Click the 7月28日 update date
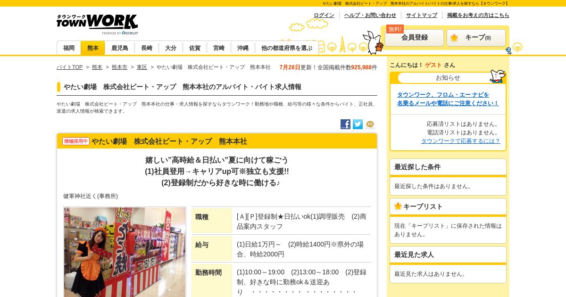The height and width of the screenshot is (297, 566). [290, 67]
